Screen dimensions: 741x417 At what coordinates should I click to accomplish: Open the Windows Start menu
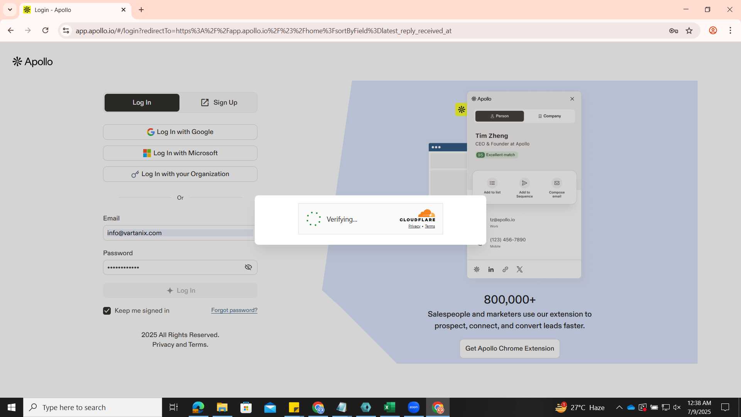pyautogui.click(x=12, y=407)
